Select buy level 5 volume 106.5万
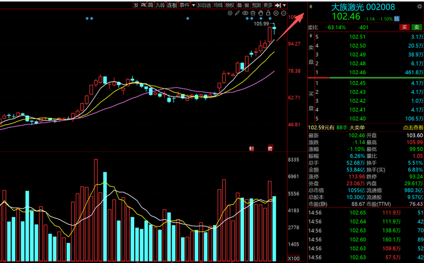This screenshot has height=263, width=424. point(414,119)
